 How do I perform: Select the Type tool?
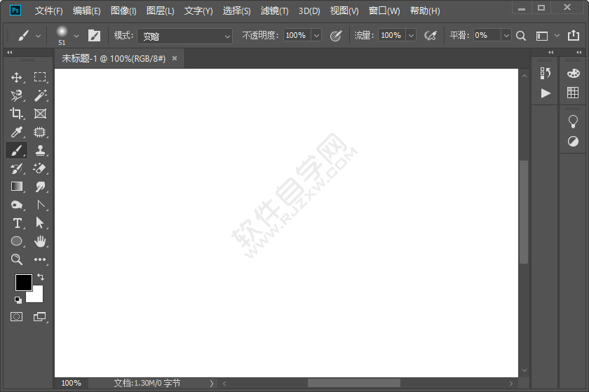16,223
